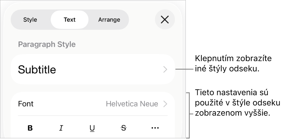Click the Font label
This screenshot has width=284, height=139.
[x=26, y=104]
